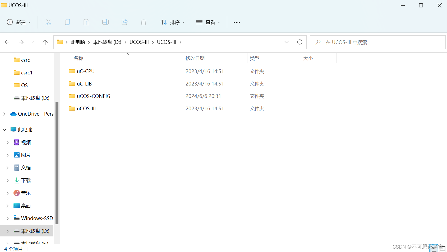Viewport: 447px width, 252px height.
Task: Click the Copy icon in the toolbar
Action: pos(67,22)
